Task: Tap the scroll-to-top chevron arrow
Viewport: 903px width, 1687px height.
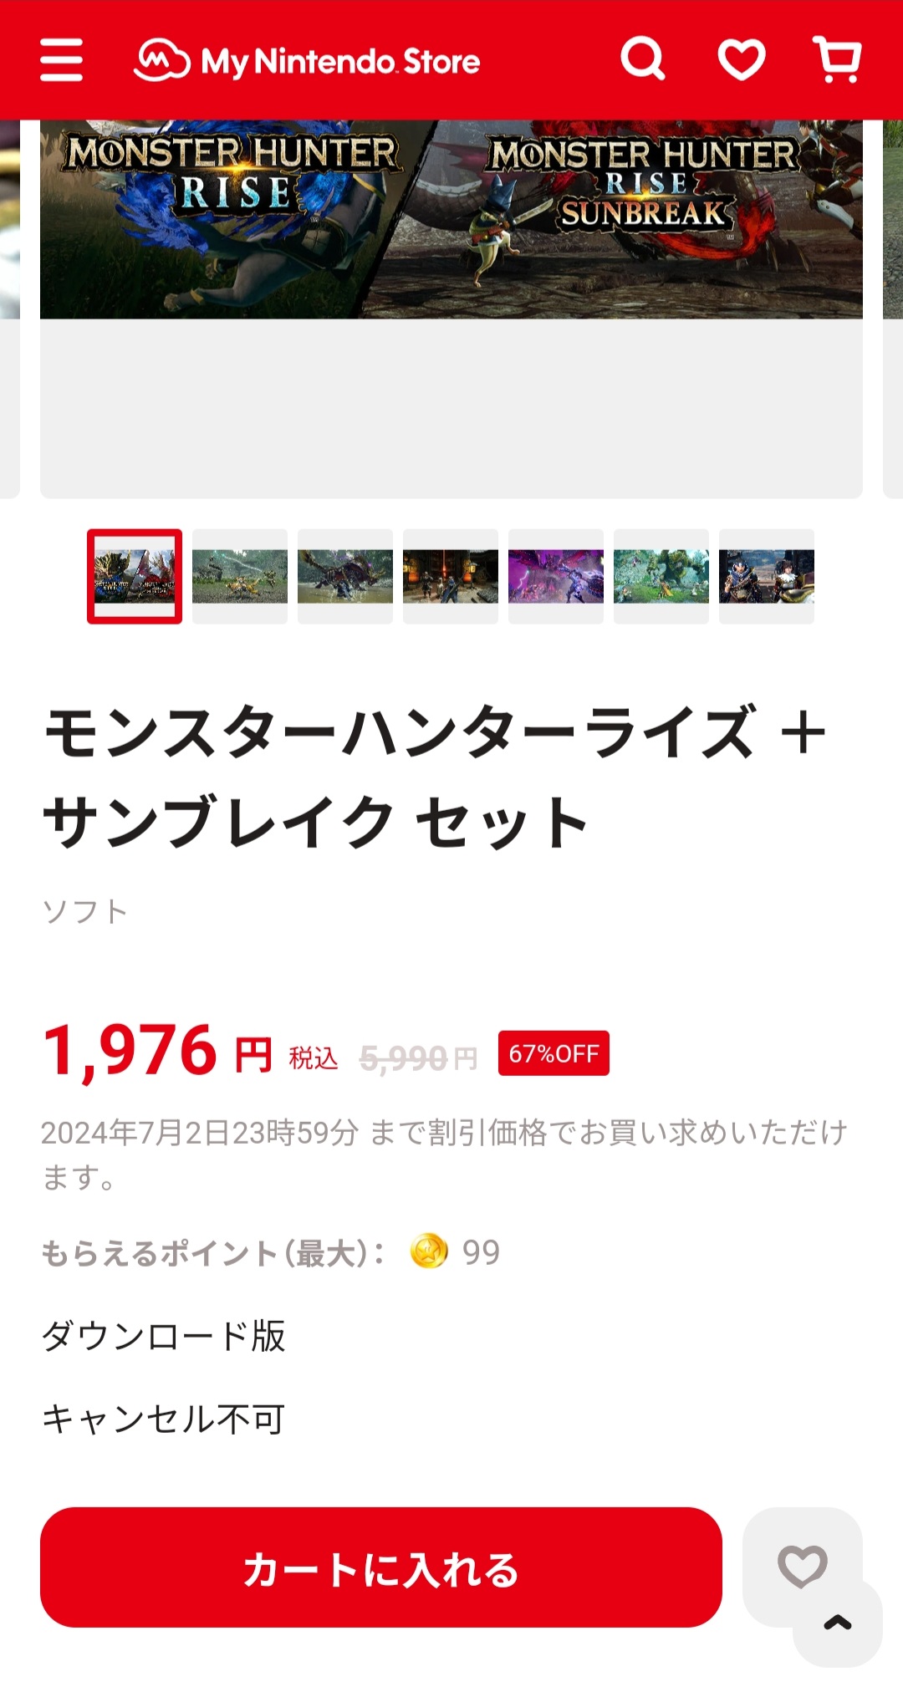Action: (838, 1623)
